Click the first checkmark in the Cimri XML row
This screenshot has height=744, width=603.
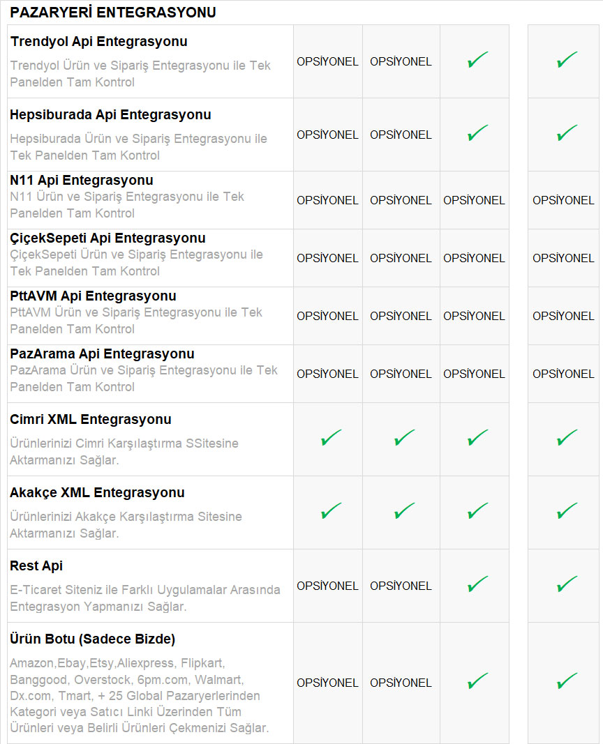click(x=331, y=439)
